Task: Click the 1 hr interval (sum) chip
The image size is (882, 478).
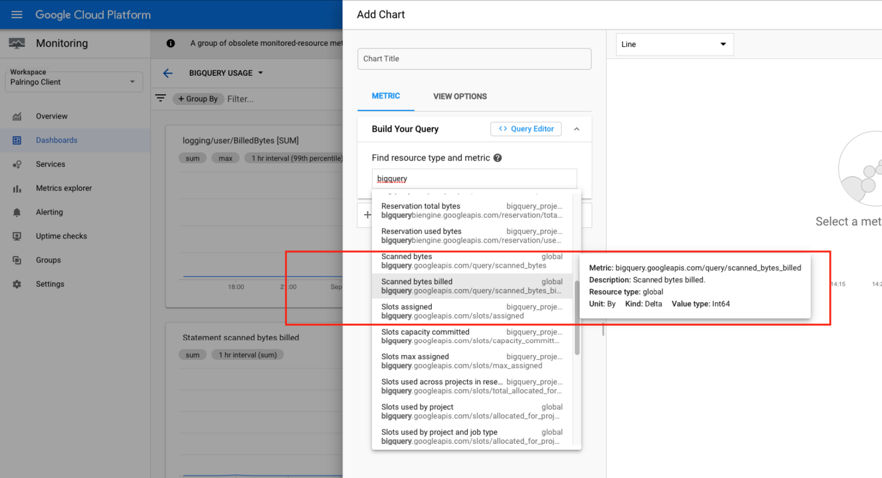Action: (248, 355)
